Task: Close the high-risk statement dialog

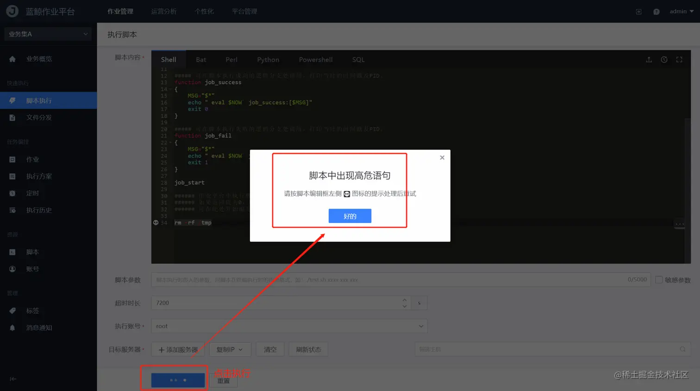Action: (x=442, y=158)
